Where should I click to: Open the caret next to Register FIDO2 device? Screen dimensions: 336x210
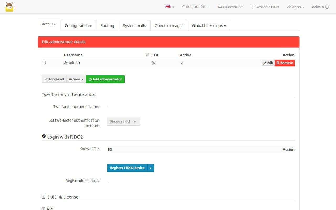point(150,168)
